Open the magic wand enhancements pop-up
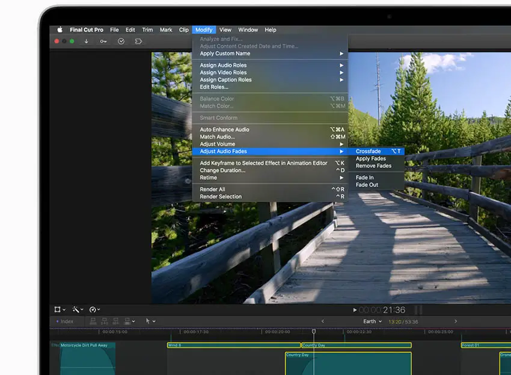 pos(78,309)
